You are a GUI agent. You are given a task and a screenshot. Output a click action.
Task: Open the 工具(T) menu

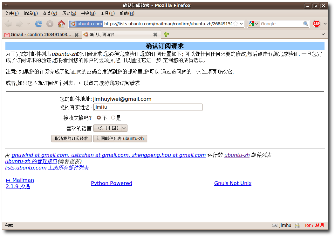[107, 13]
